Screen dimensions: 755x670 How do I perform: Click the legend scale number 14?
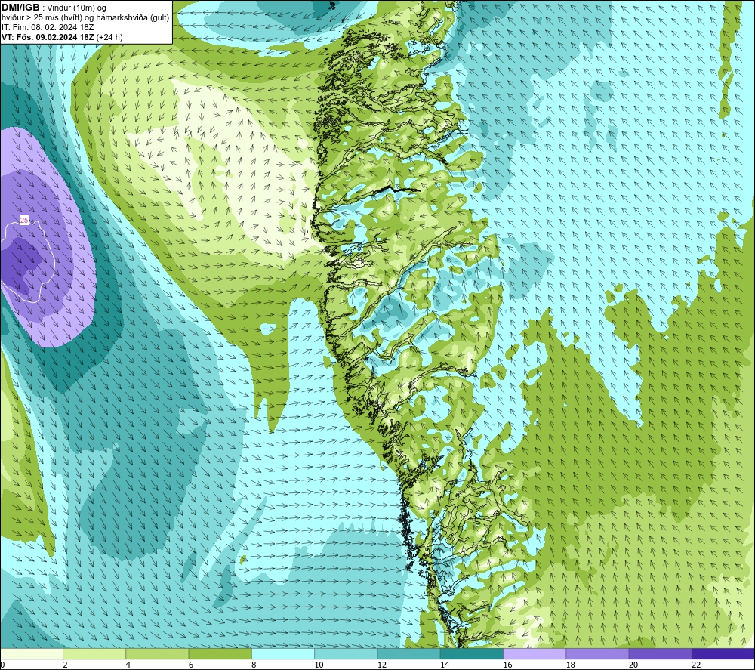coord(445,665)
